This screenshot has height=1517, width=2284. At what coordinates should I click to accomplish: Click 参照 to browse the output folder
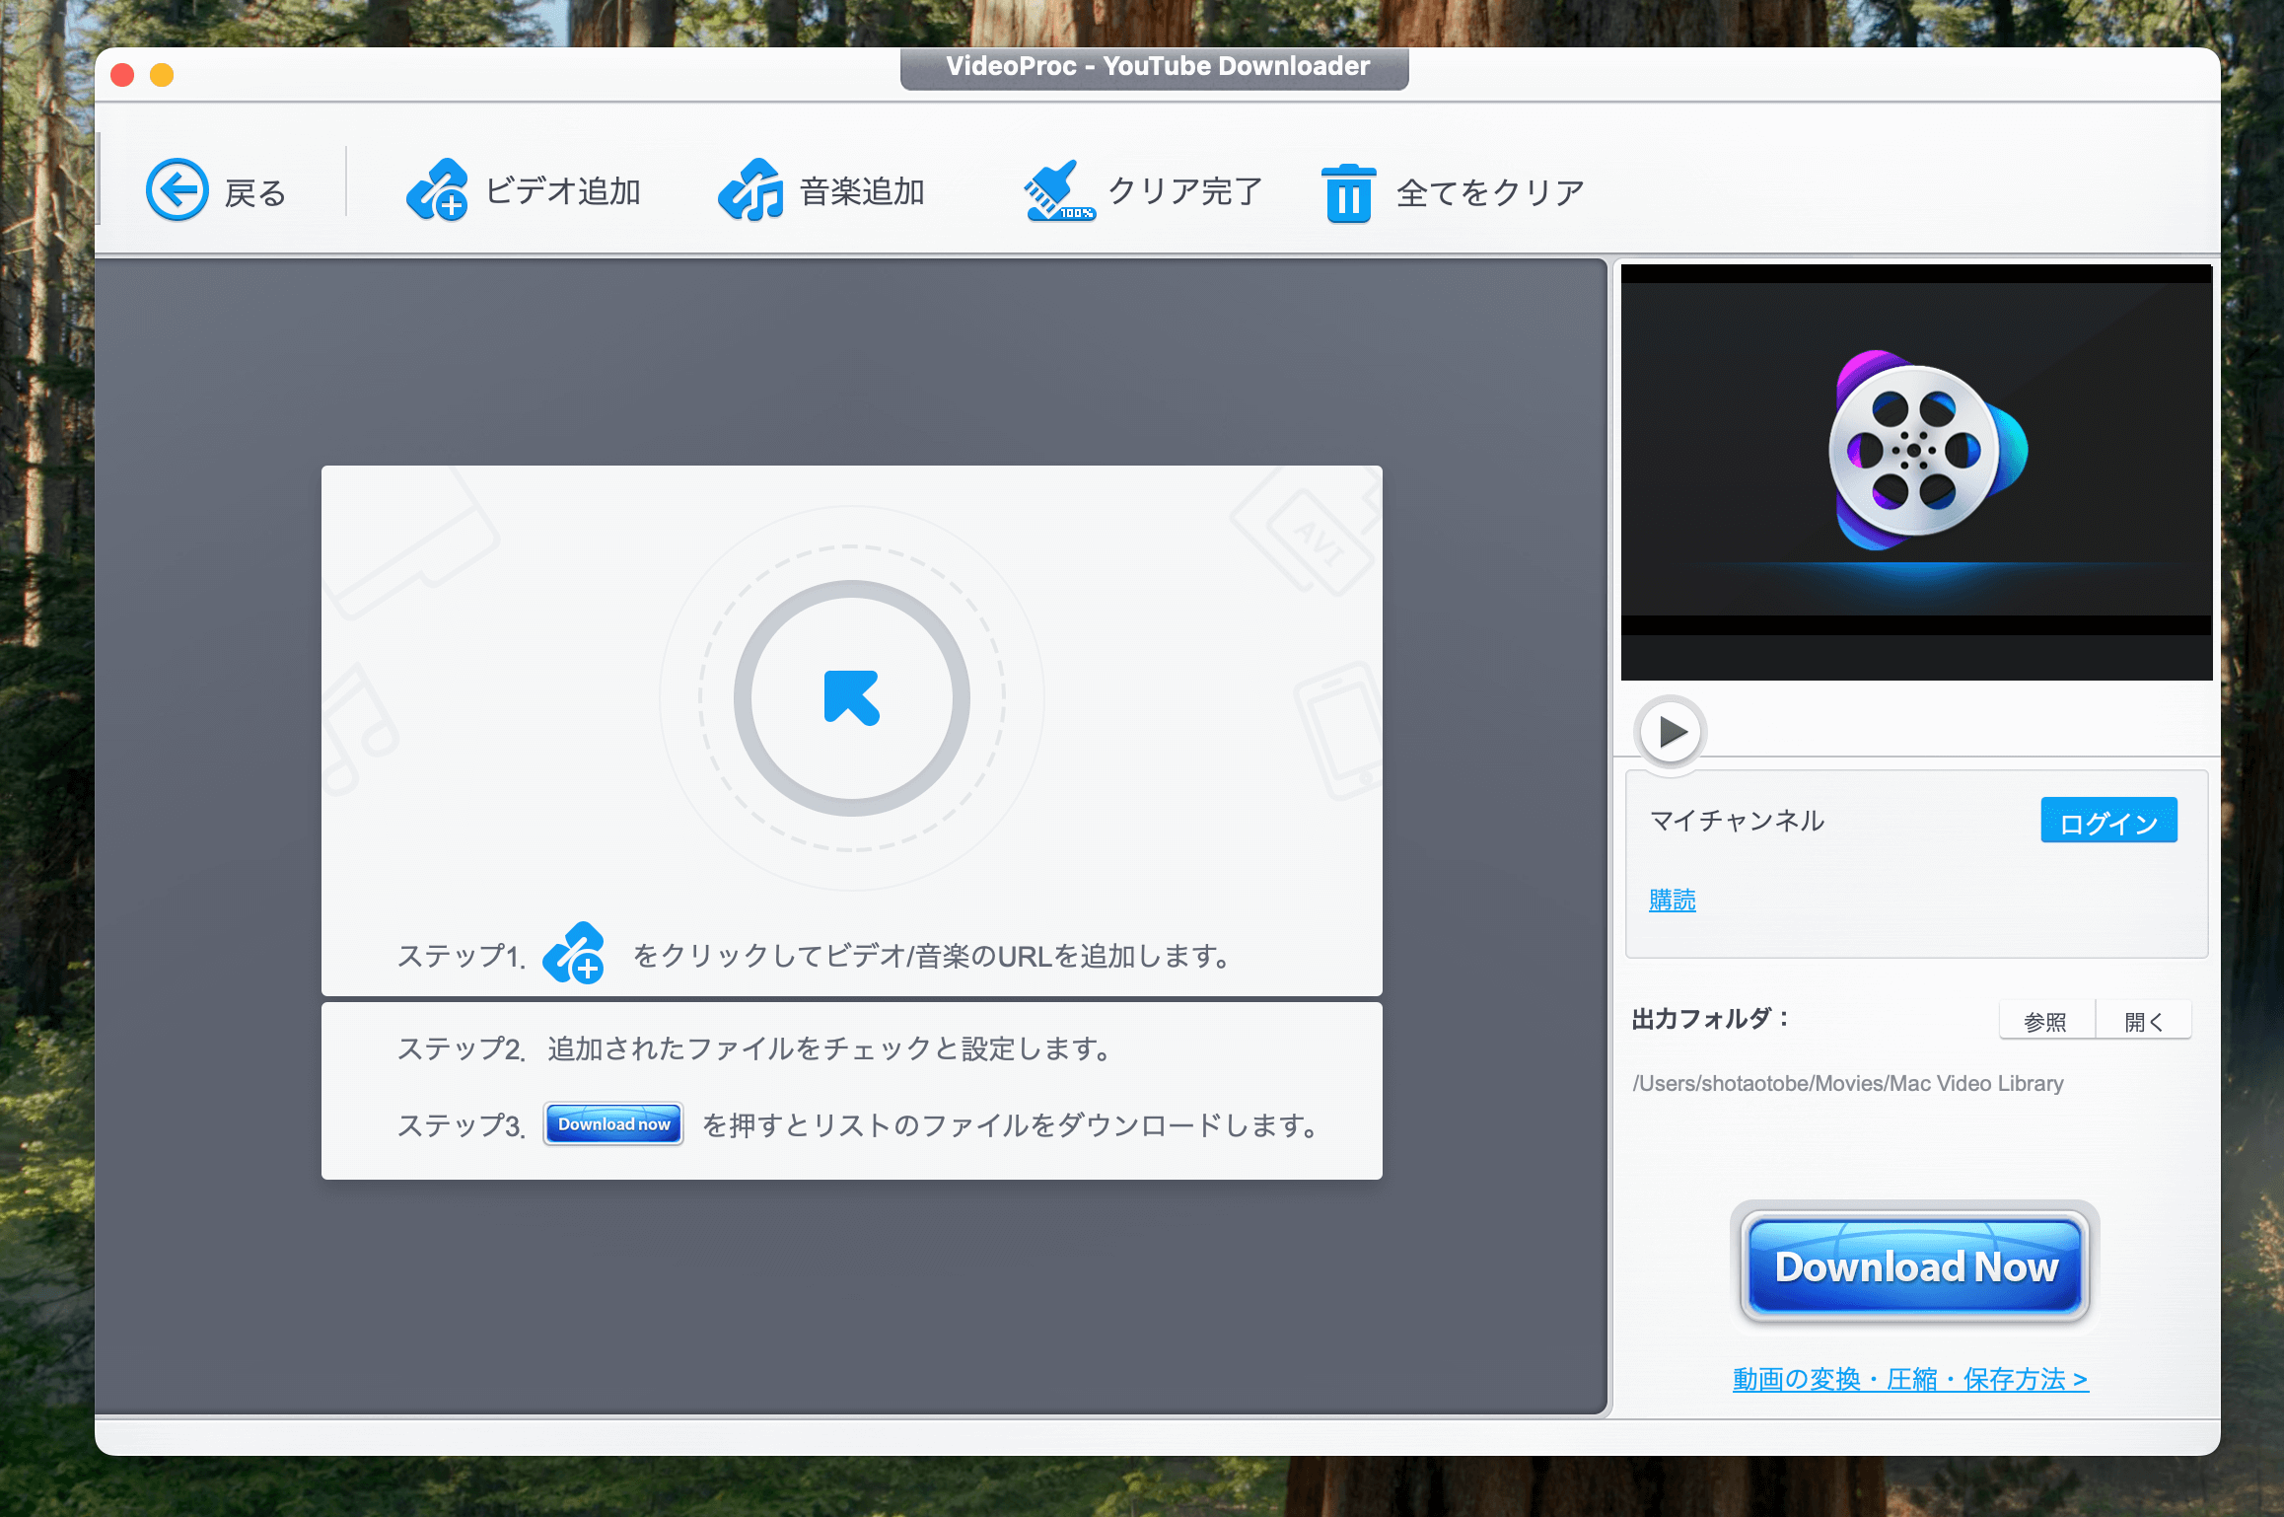click(2043, 1022)
